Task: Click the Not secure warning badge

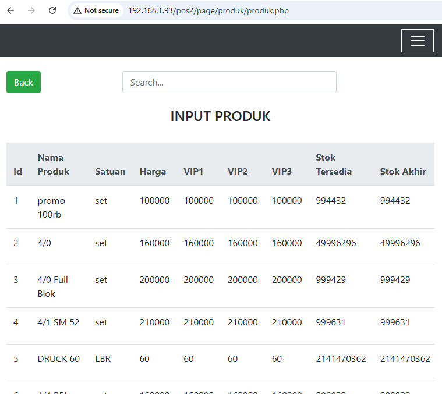Action: 96,10
